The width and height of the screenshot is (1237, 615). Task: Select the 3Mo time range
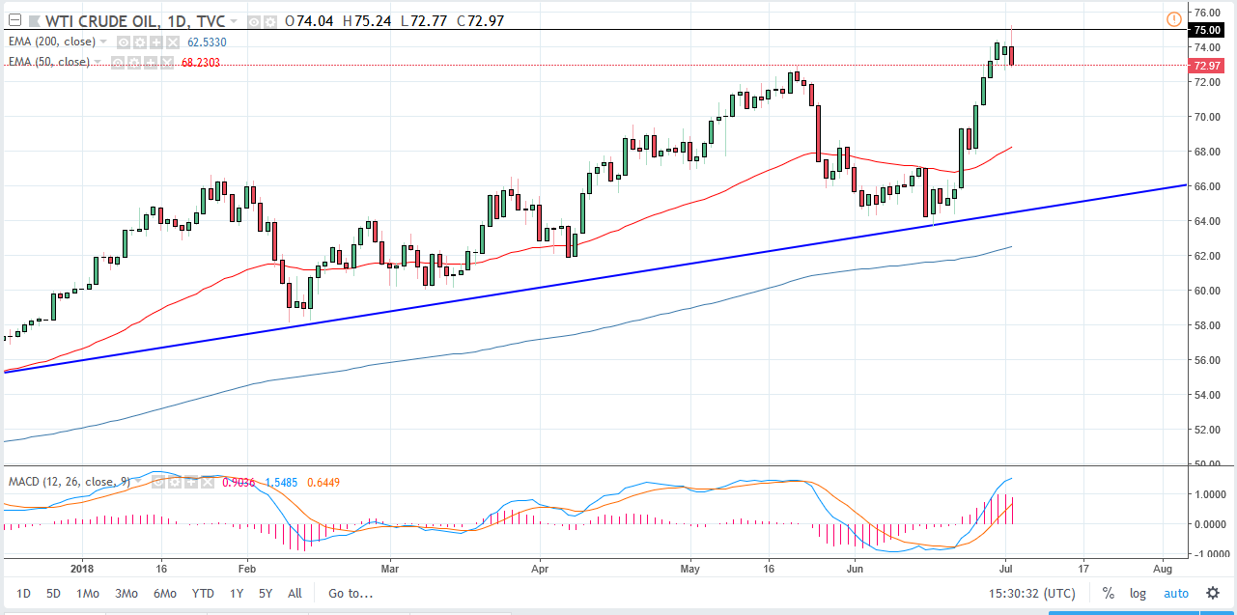[126, 594]
